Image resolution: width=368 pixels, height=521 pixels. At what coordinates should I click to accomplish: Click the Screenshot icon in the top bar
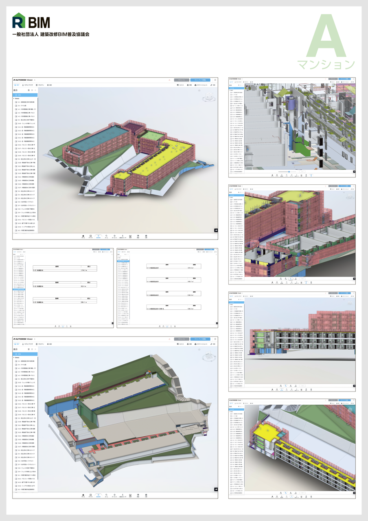click(x=195, y=85)
